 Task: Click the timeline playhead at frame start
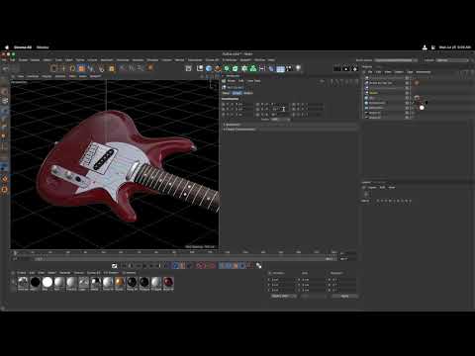tap(15, 253)
